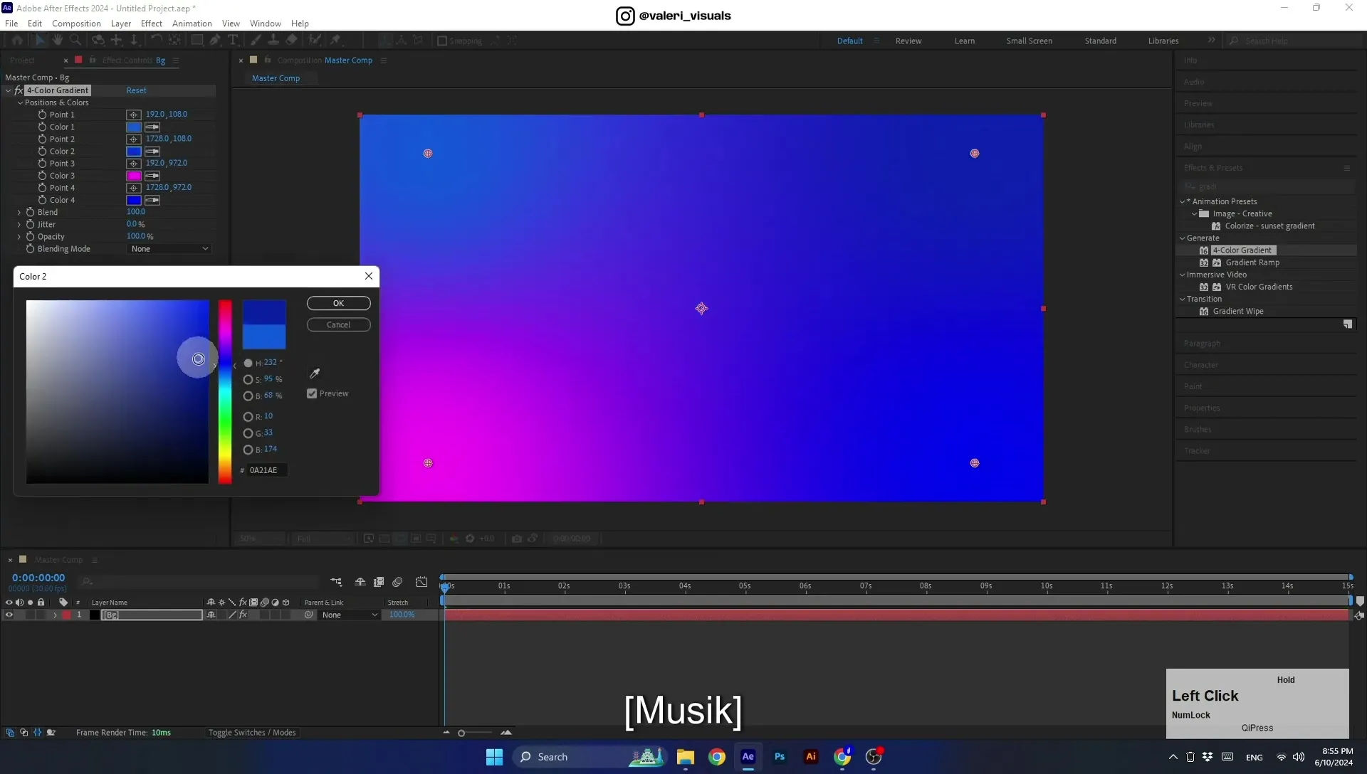Screen dimensions: 1367x774
Task: Open the Parent & Link None dropdown
Action: (350, 615)
